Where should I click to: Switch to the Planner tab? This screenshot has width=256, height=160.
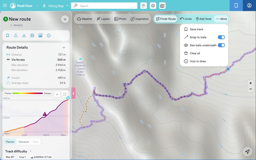(10, 142)
